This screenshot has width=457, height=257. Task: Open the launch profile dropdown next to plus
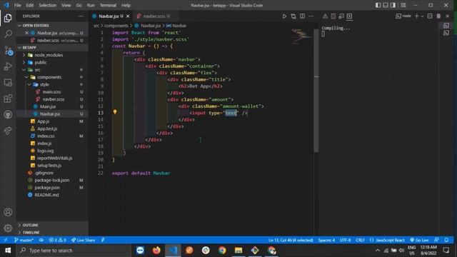pos(422,16)
